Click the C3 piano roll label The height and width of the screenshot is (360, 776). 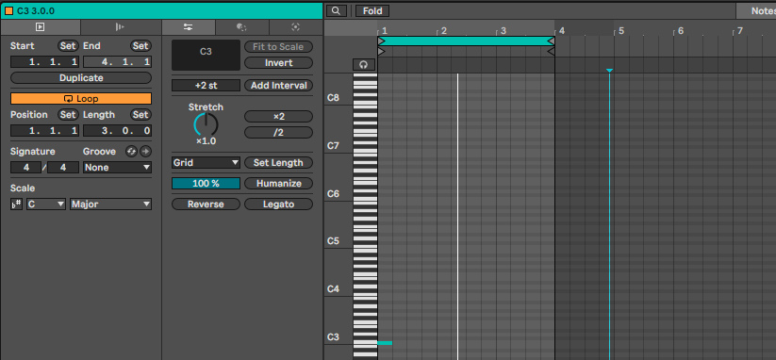pos(333,336)
